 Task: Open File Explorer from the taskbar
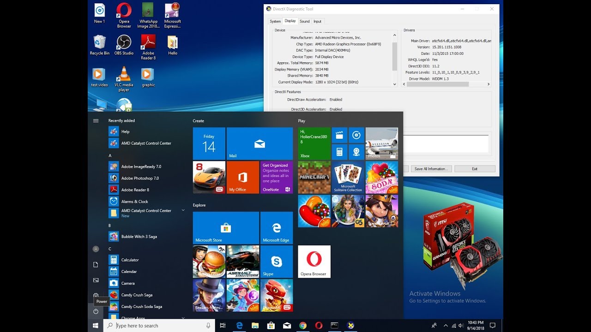(x=255, y=326)
